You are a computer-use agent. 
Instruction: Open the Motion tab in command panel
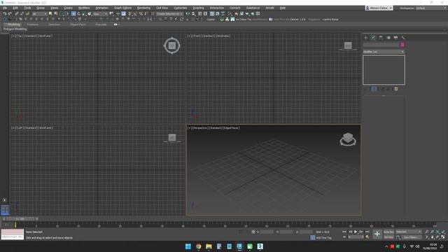[x=388, y=37]
